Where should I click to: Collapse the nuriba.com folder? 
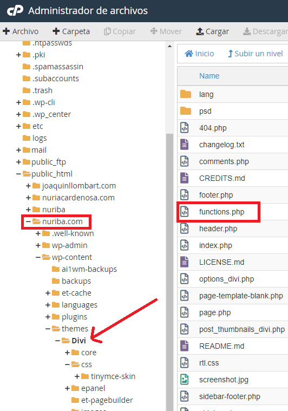pyautogui.click(x=28, y=222)
